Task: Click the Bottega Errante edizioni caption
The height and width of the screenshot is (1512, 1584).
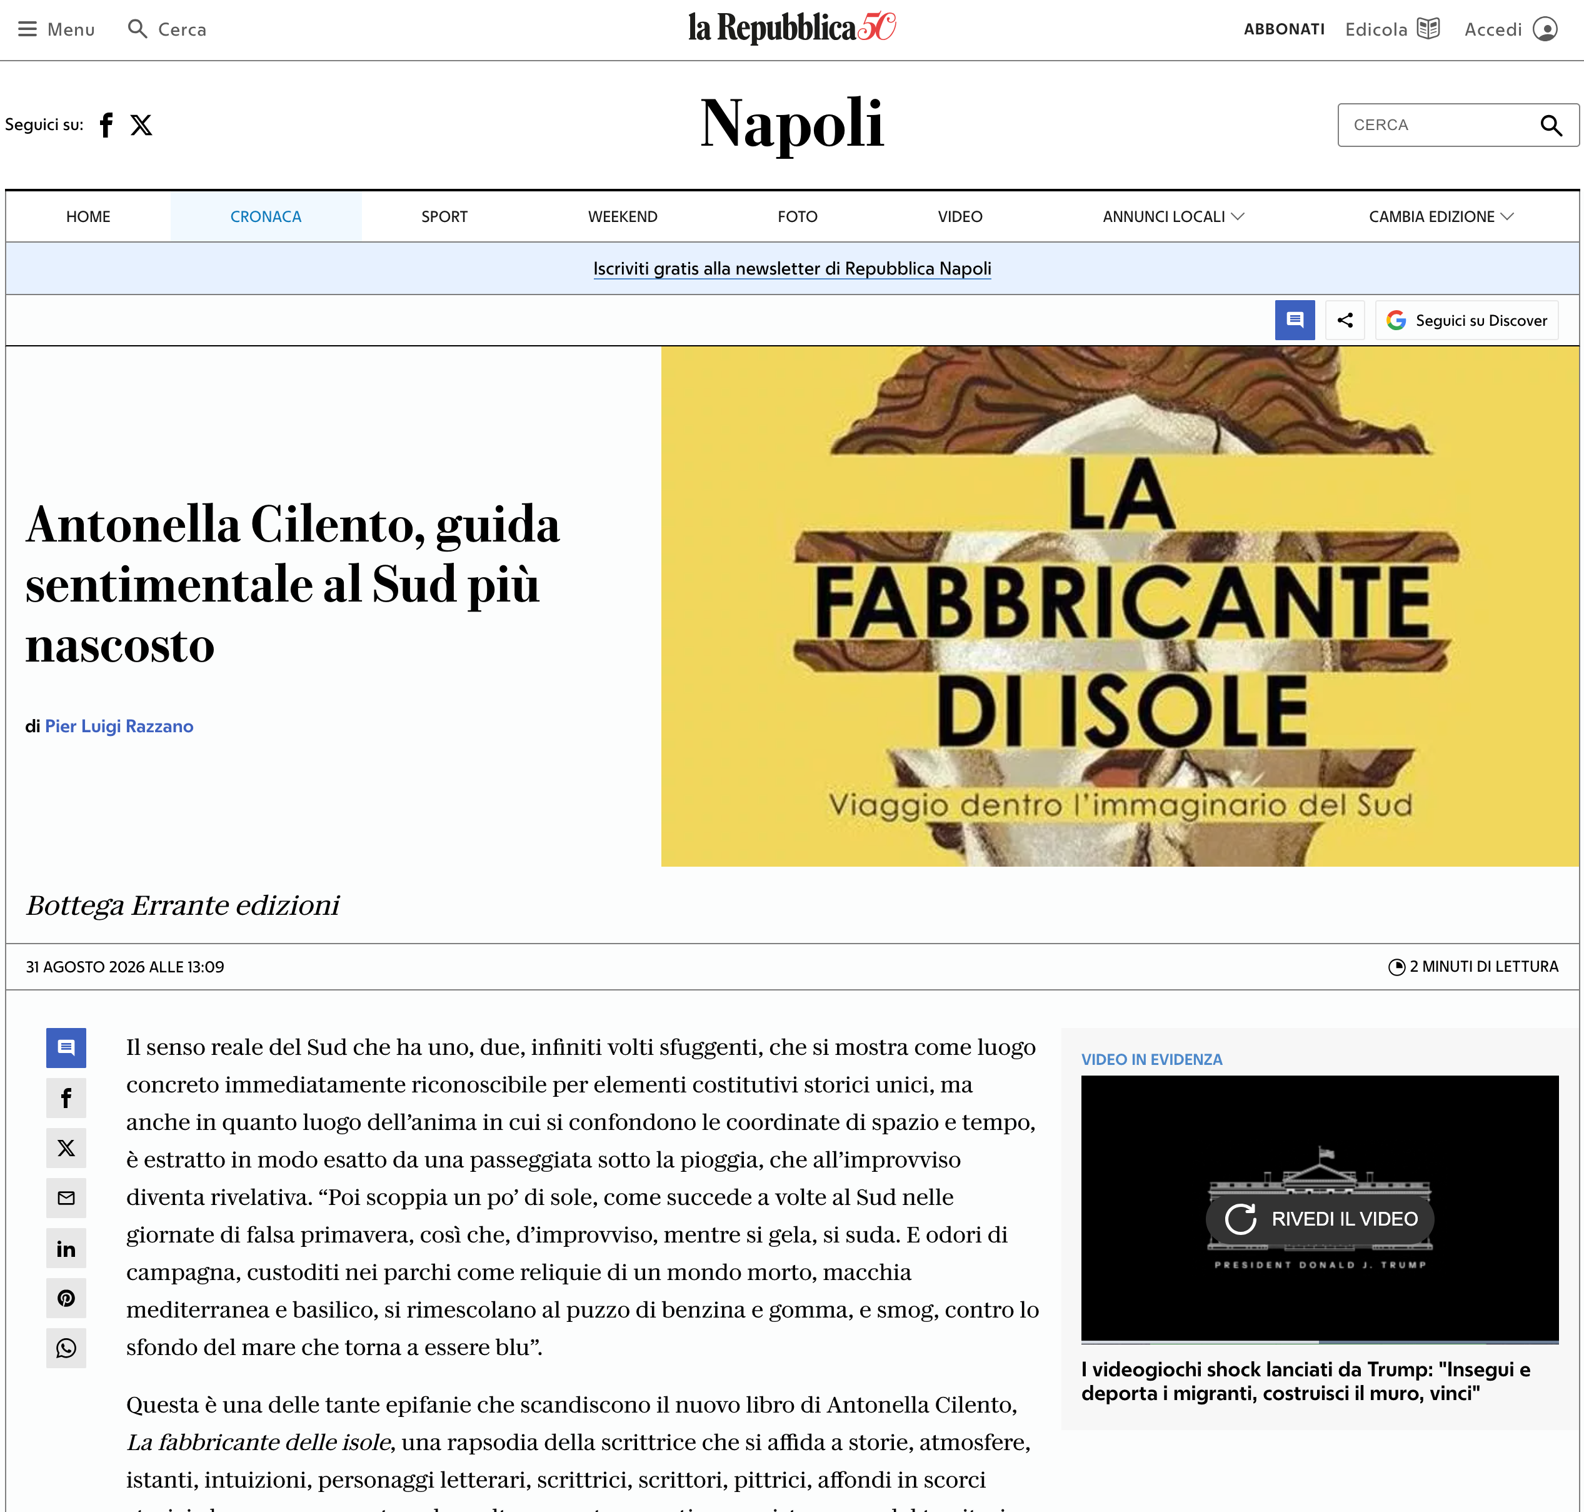Action: pos(183,905)
